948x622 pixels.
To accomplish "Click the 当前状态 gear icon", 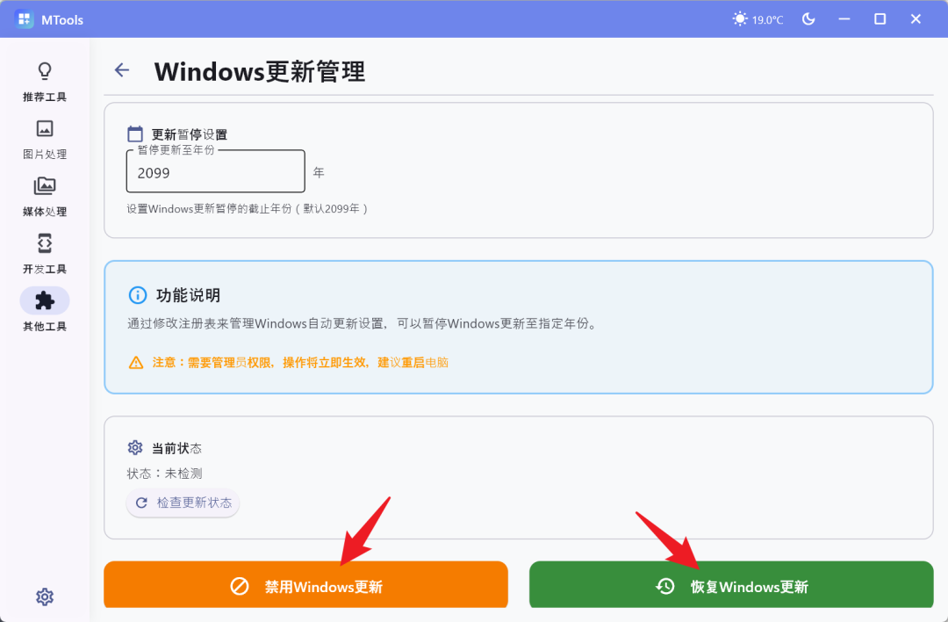I will 135,448.
